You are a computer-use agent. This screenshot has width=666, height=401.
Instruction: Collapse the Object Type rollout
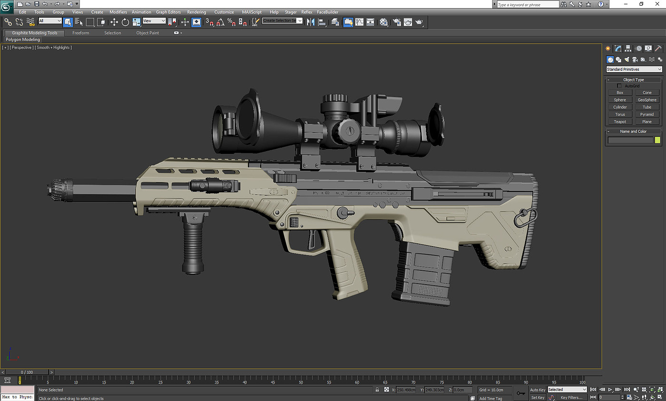click(x=633, y=80)
